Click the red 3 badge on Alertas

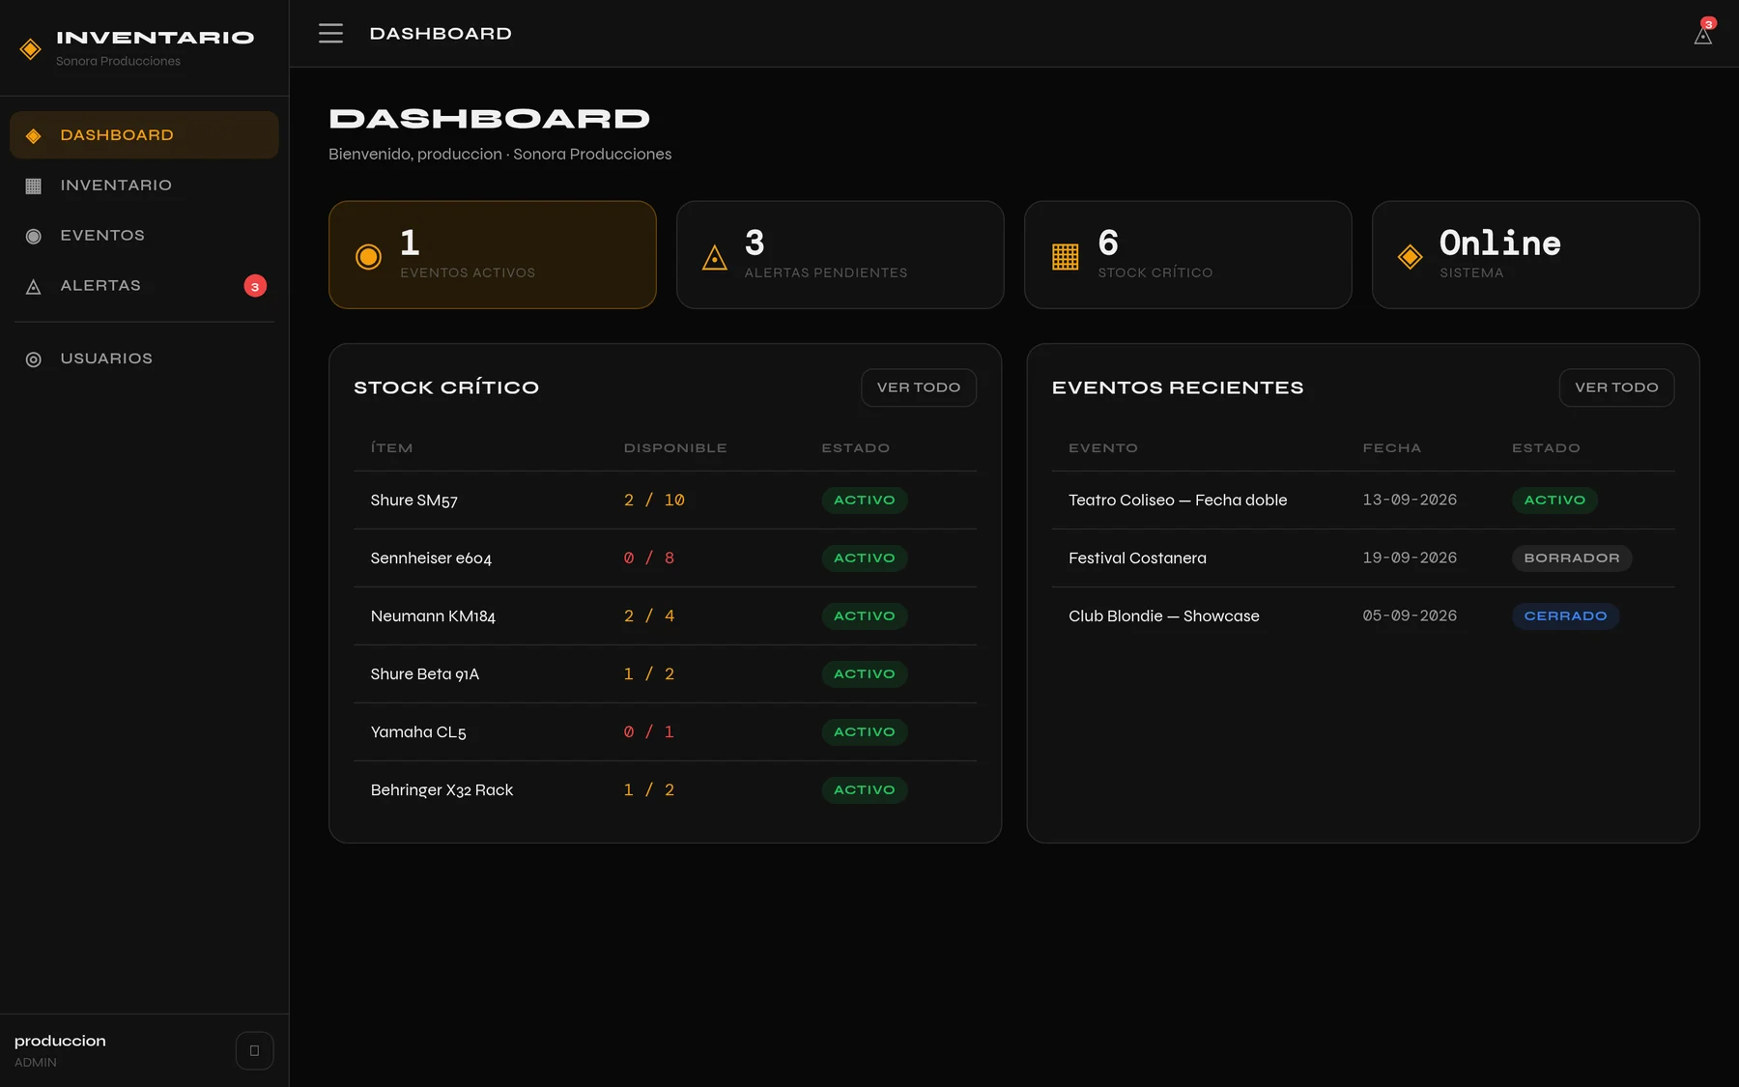coord(255,286)
